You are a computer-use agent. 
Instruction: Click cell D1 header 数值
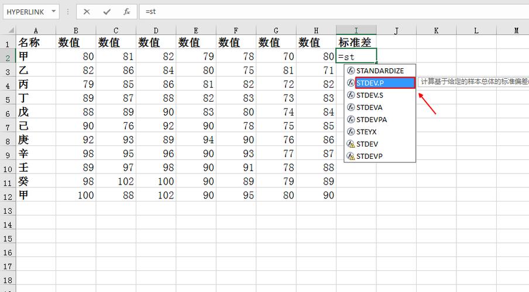156,42
